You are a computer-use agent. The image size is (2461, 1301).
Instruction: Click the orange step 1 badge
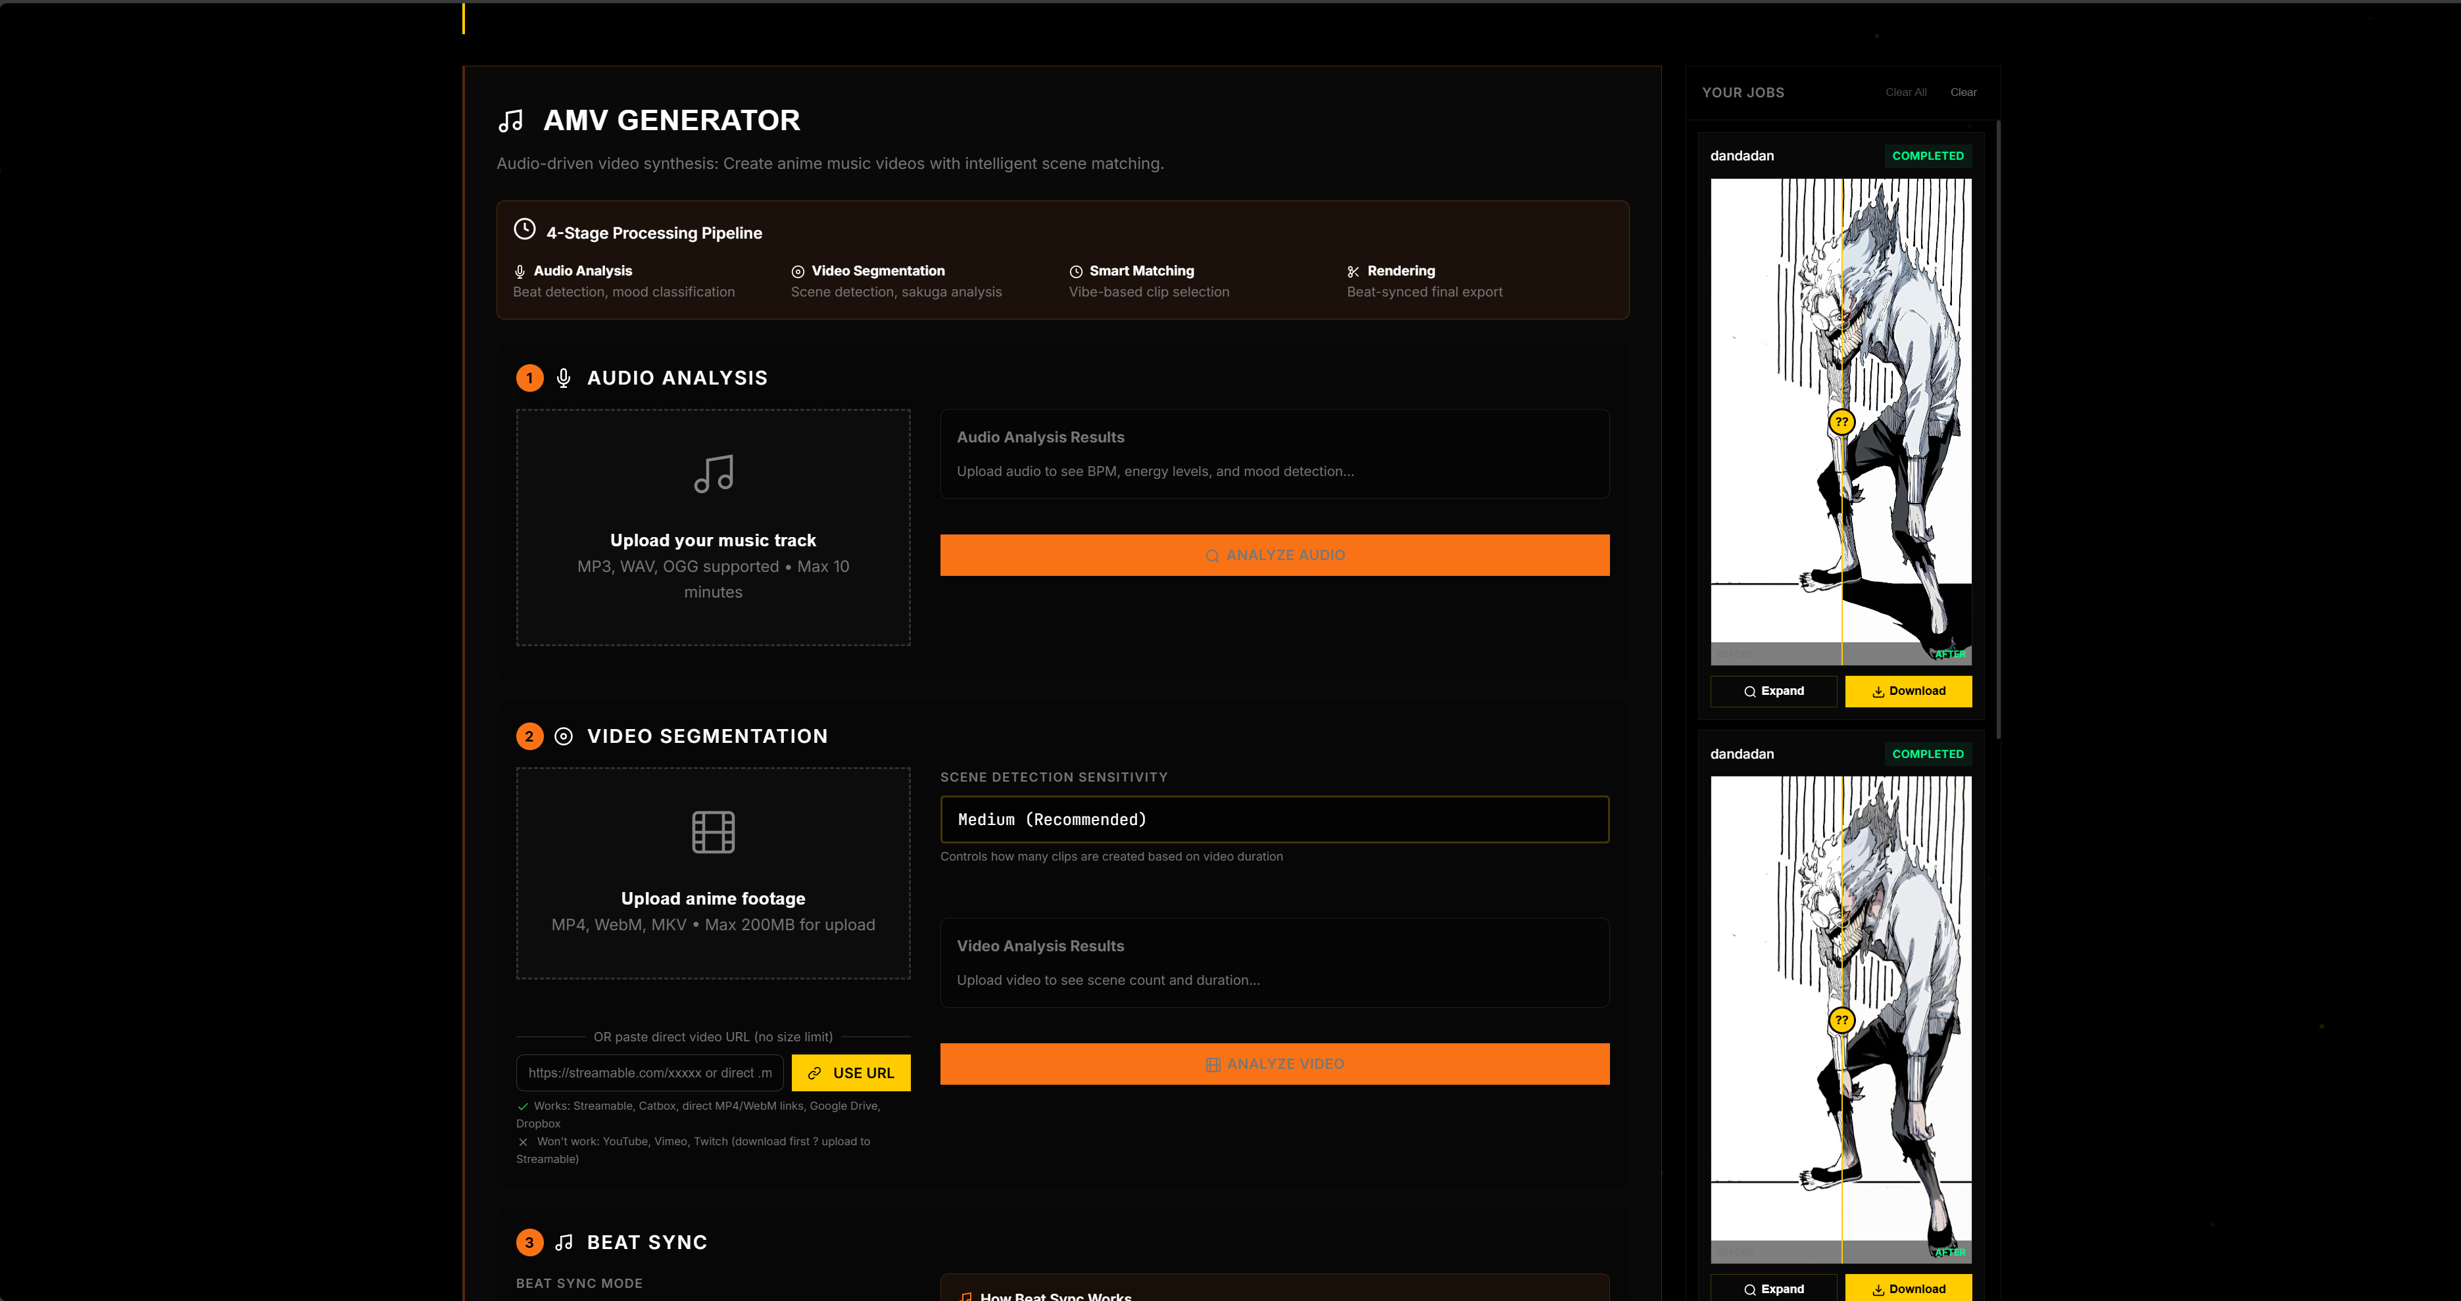pyautogui.click(x=529, y=378)
